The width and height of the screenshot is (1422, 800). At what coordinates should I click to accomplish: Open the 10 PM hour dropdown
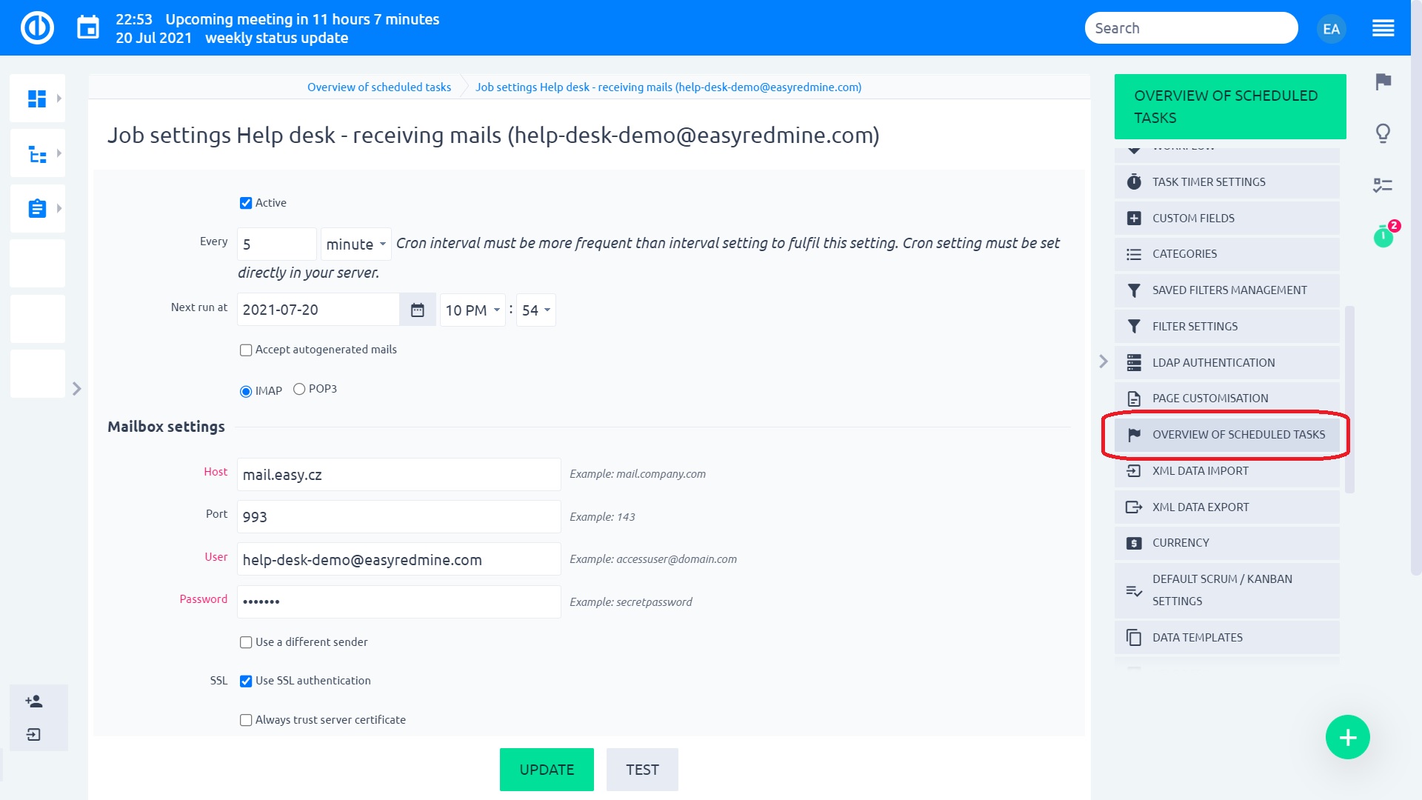pyautogui.click(x=473, y=310)
